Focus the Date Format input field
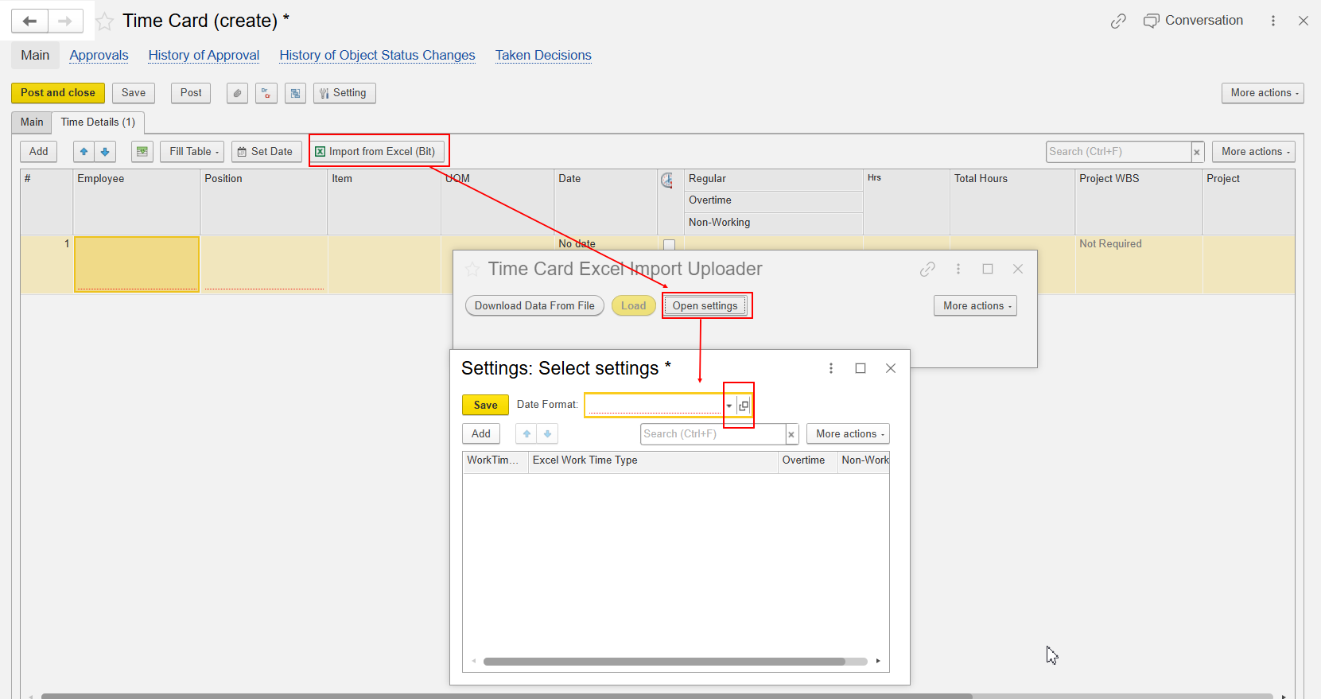 tap(654, 406)
